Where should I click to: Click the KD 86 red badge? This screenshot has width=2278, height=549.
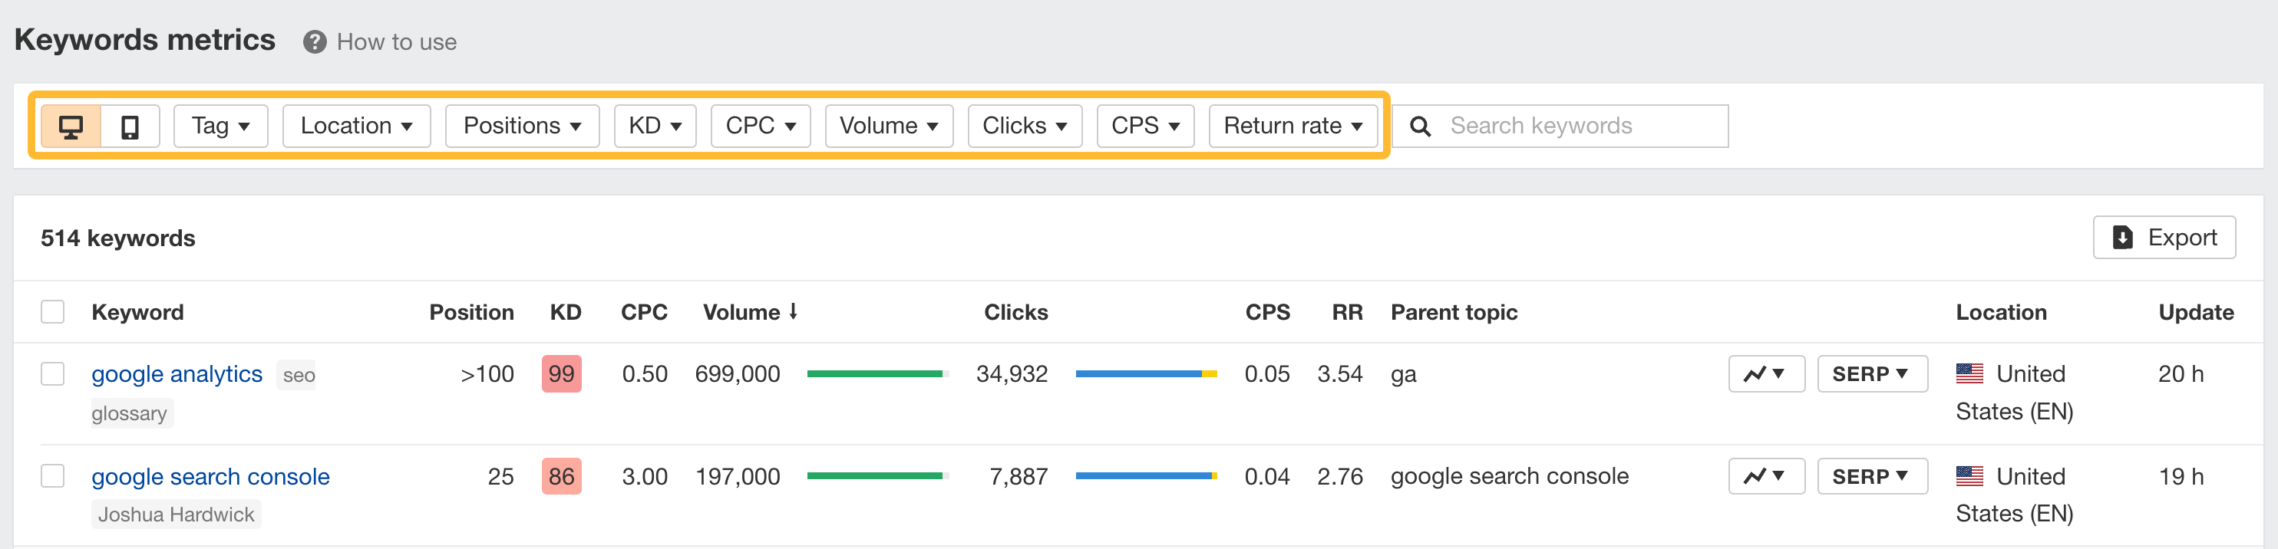tap(562, 476)
